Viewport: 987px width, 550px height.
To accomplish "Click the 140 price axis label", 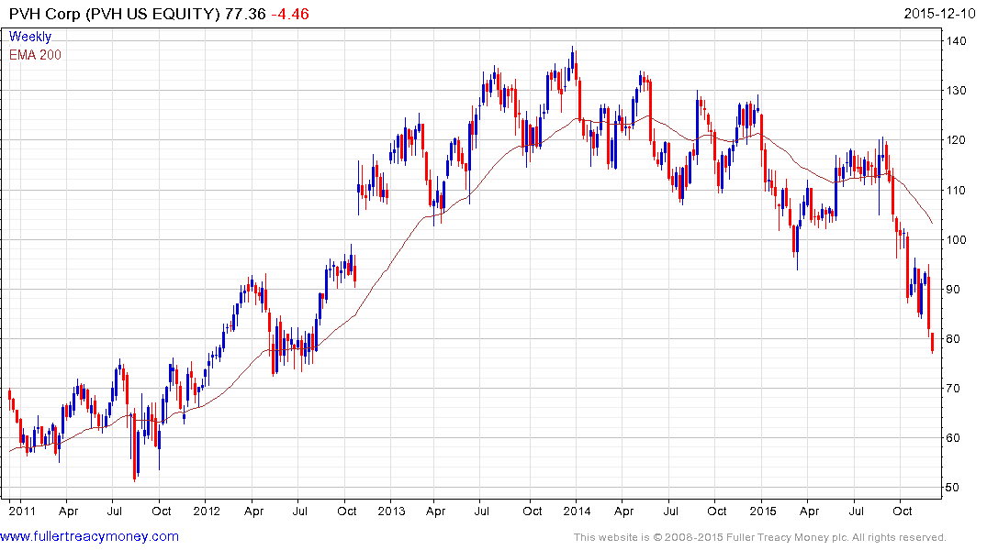I will coord(956,41).
